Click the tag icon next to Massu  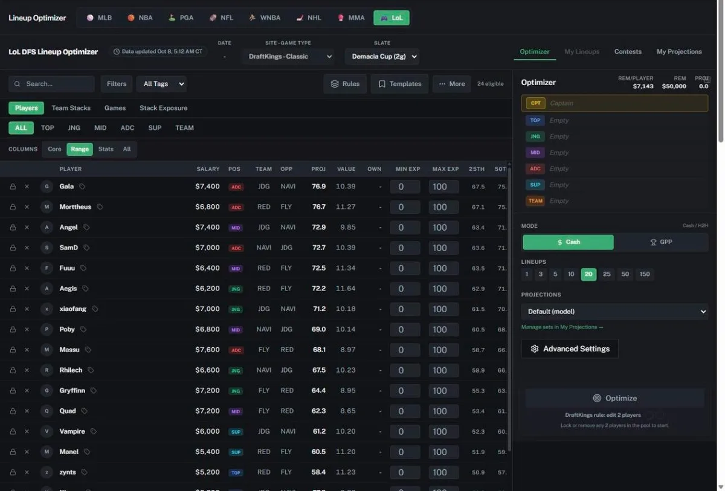tap(88, 350)
